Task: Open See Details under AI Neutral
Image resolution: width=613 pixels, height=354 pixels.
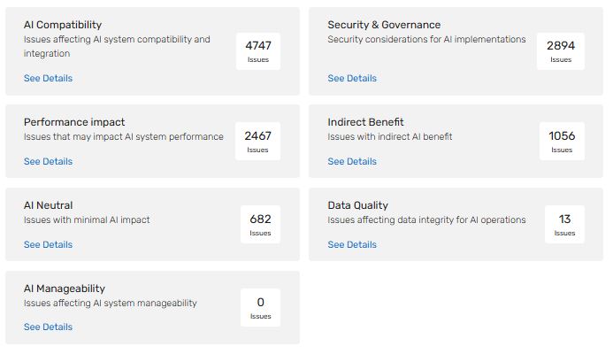Action: point(48,245)
